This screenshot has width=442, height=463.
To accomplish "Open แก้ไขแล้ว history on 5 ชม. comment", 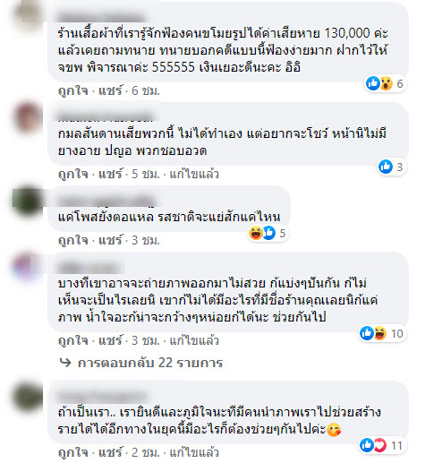I will click(x=194, y=174).
